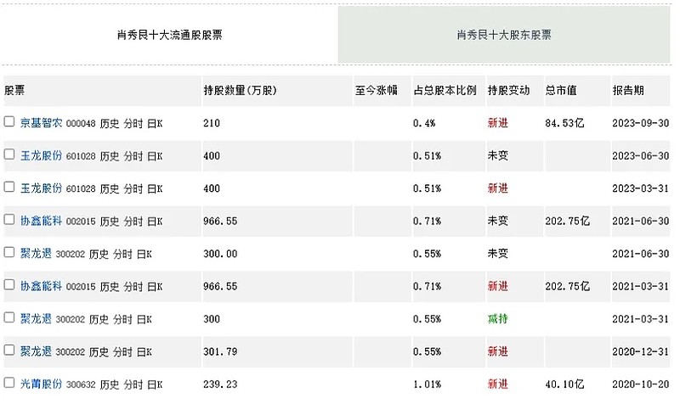Click 王龙股份 link in 2023-03-31 row
Viewport: 680px width, 404px height.
[x=41, y=188]
